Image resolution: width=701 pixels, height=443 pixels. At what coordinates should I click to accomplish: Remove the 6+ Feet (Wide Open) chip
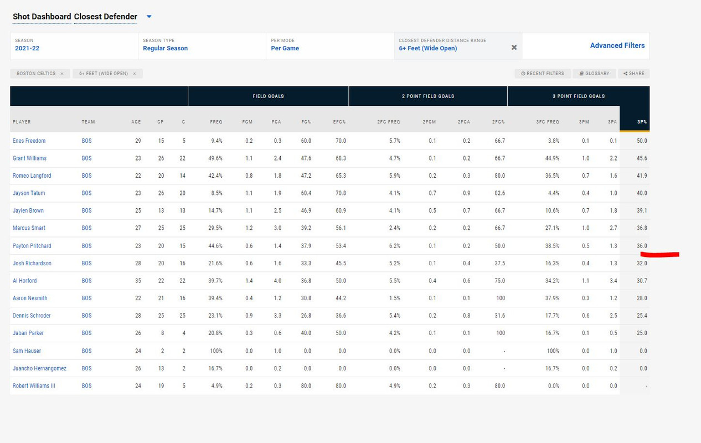pyautogui.click(x=134, y=74)
